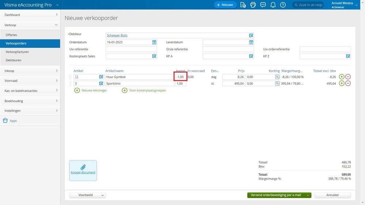Toggle discount percent for Sportclinic row
Image resolution: width=365 pixels, height=205 pixels.
[277, 84]
